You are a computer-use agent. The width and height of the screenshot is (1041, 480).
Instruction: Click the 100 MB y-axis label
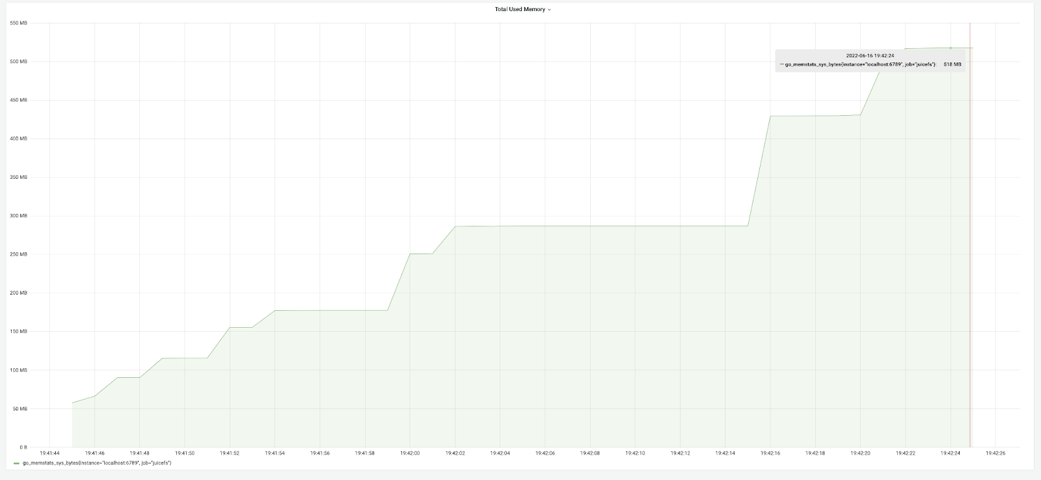coord(19,370)
